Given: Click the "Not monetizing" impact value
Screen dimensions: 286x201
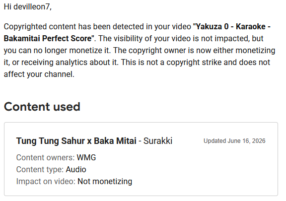Looking at the screenshot, I should 105,182.
